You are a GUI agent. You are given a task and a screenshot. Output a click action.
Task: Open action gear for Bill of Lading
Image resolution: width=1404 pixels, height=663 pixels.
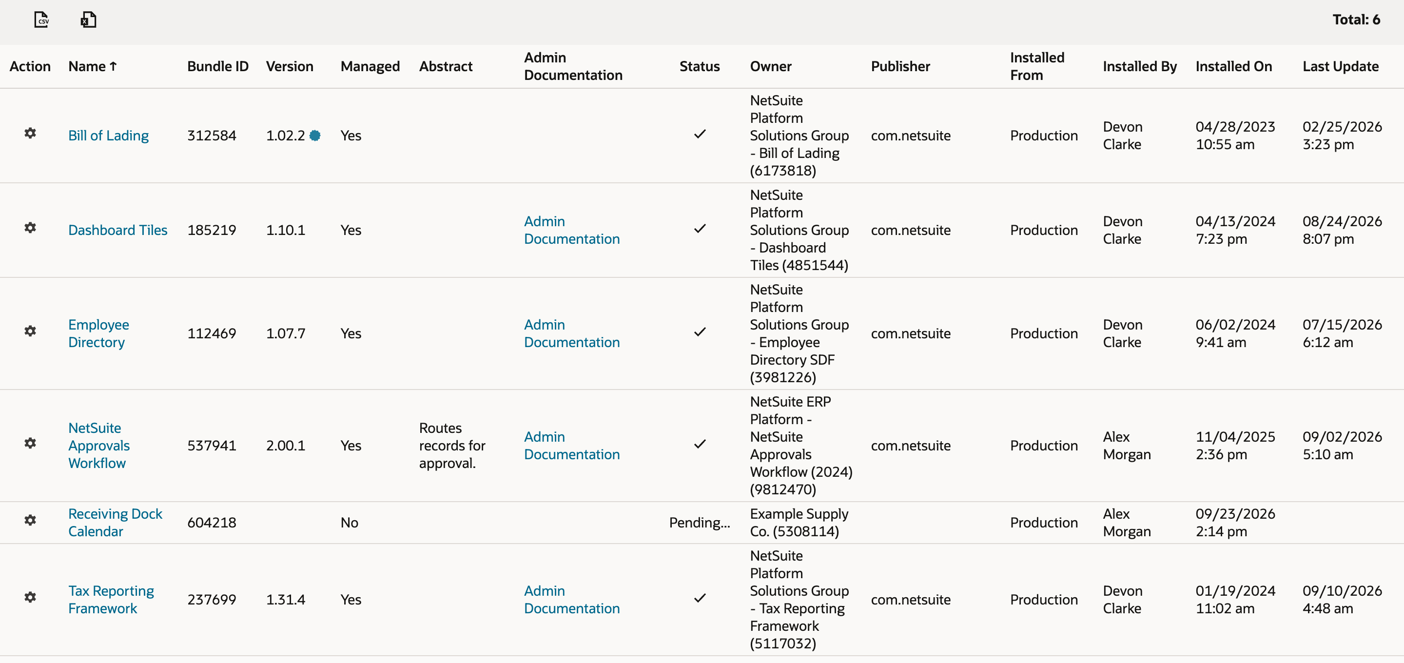(31, 134)
